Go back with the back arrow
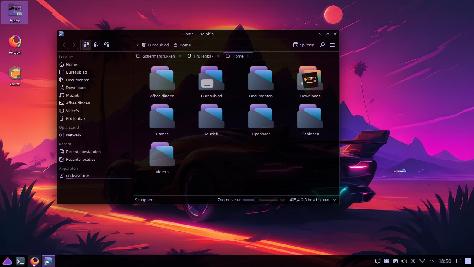Viewport: 474px width, 267px height. click(64, 45)
